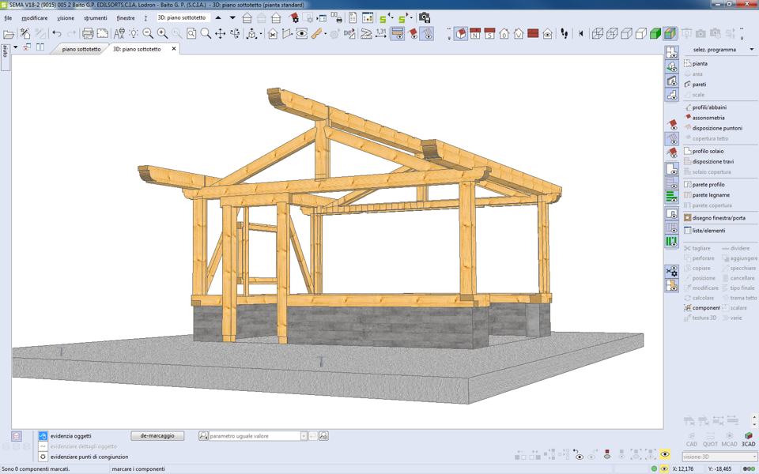The width and height of the screenshot is (759, 474).
Task: Open the 'parametro uguale valore' dropdown
Action: [304, 436]
